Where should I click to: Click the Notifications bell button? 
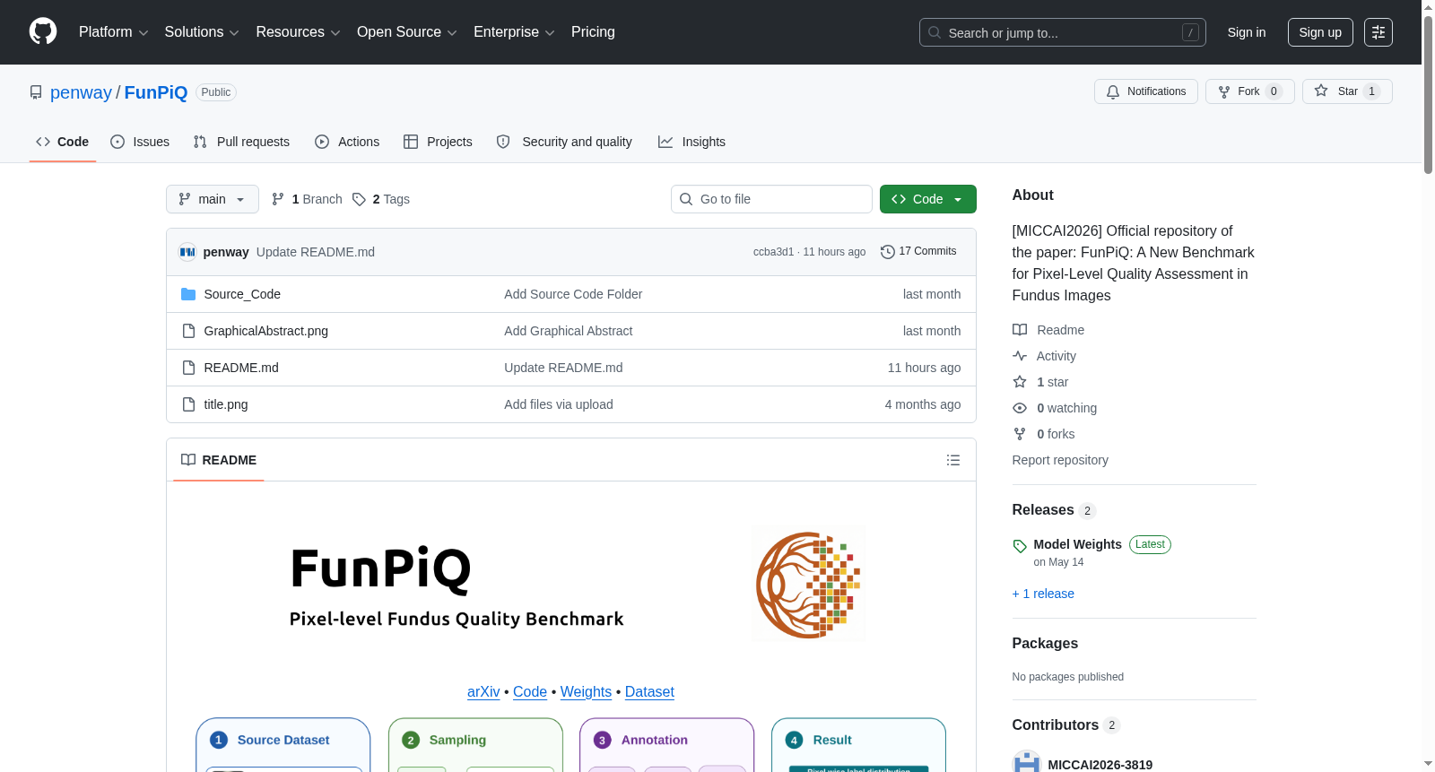[1145, 91]
